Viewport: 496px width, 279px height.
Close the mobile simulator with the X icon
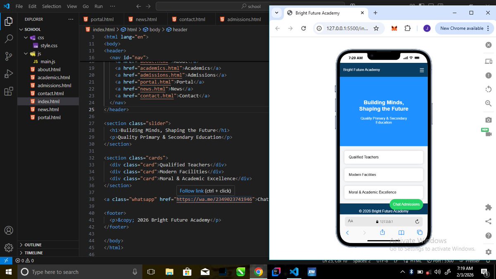pos(488,45)
